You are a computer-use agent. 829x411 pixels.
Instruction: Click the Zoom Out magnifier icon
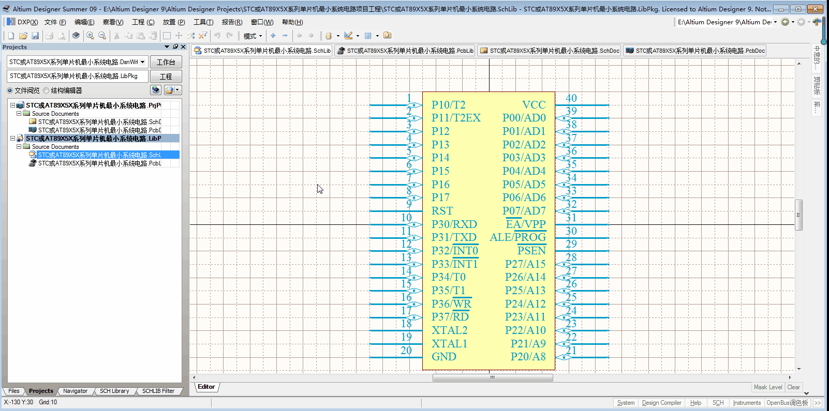click(102, 36)
